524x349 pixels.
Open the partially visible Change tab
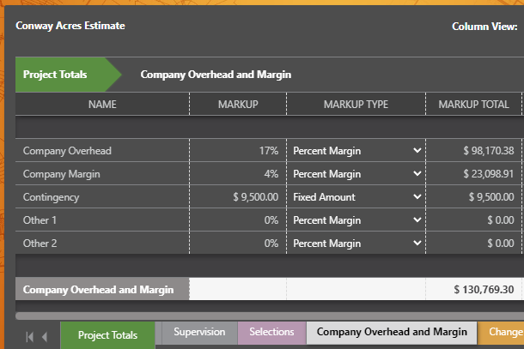[x=503, y=332]
